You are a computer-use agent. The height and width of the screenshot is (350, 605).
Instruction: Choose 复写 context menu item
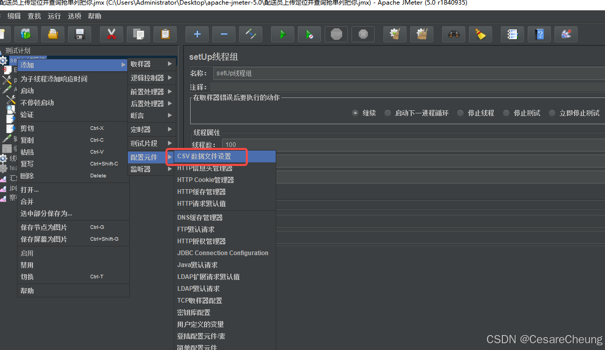[73, 163]
